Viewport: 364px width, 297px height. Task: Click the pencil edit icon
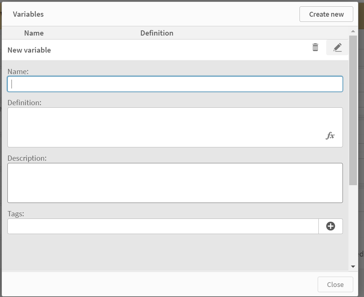click(337, 47)
